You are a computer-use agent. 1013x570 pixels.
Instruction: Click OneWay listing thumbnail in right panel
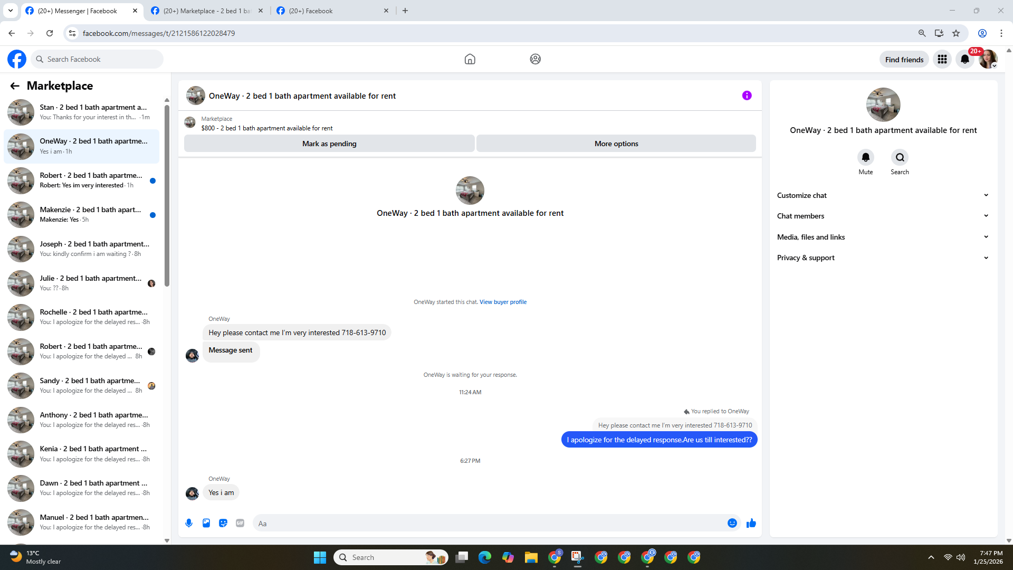[x=883, y=104]
